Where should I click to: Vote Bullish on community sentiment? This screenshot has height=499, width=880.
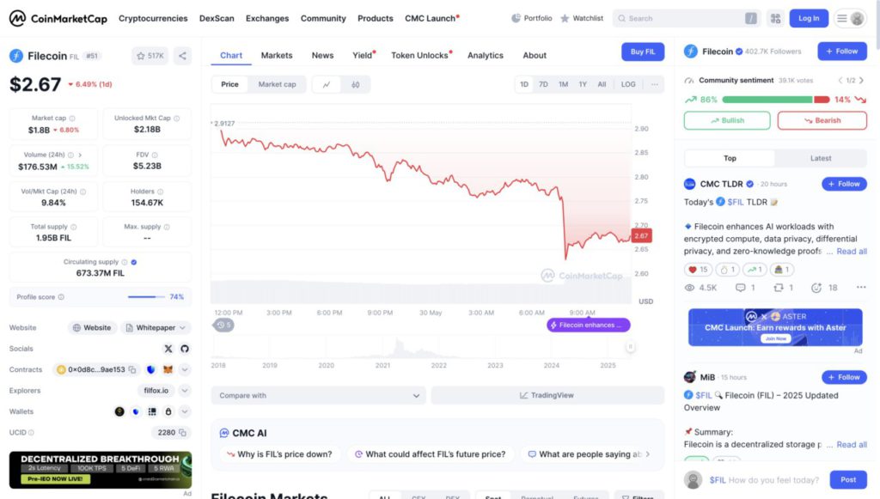point(727,120)
